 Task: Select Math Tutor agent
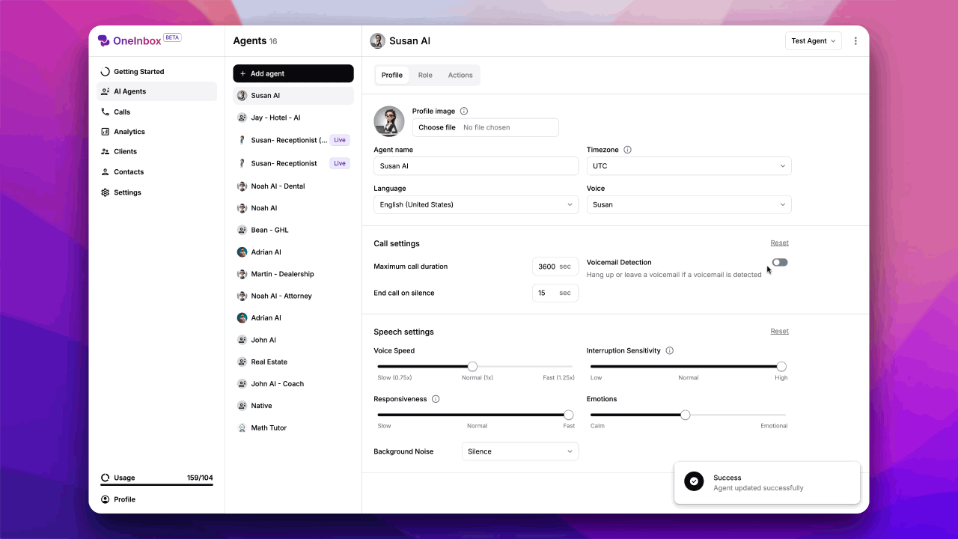[293, 428]
